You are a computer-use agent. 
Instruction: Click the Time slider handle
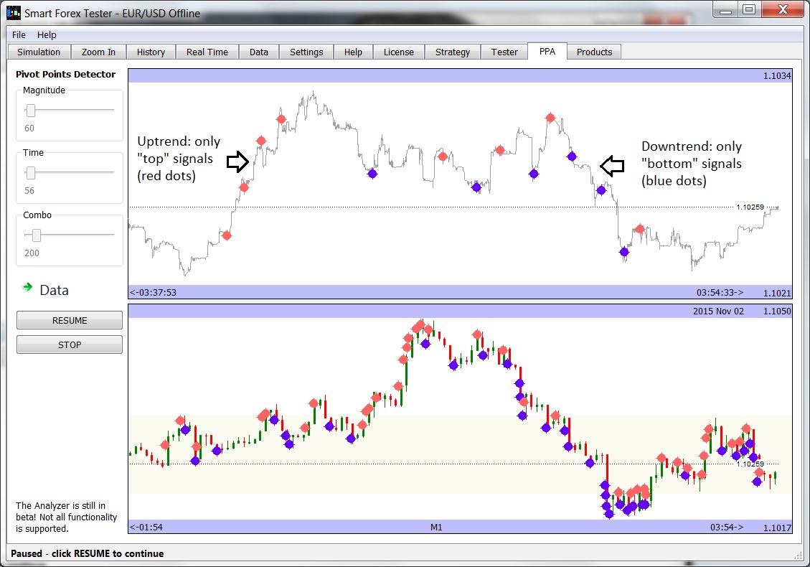[30, 173]
